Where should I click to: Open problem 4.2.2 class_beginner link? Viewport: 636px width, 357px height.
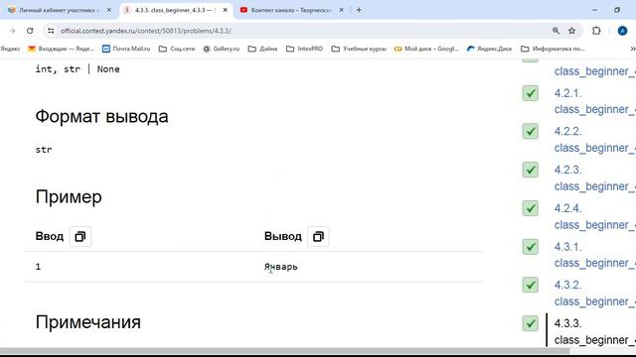pyautogui.click(x=594, y=140)
